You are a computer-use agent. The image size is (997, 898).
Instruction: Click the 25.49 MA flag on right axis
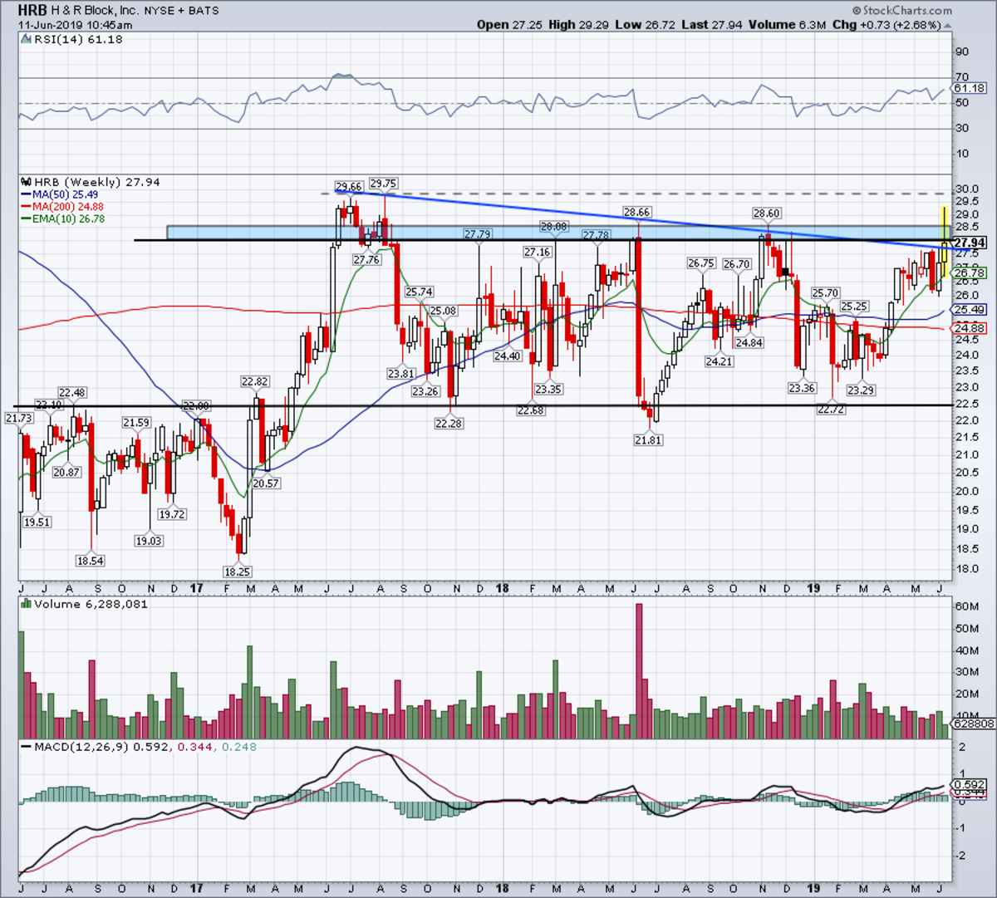coord(969,310)
